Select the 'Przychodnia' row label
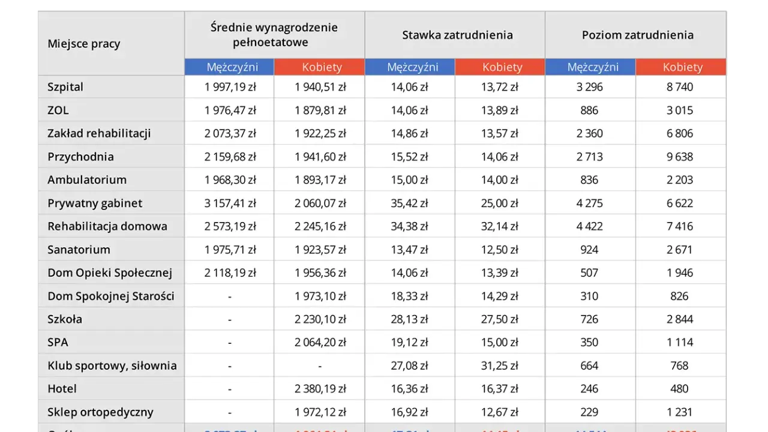768x432 pixels. (x=80, y=157)
